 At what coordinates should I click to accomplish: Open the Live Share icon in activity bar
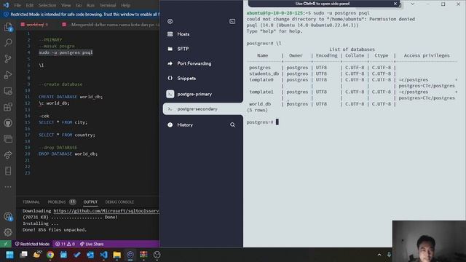pos(8,155)
